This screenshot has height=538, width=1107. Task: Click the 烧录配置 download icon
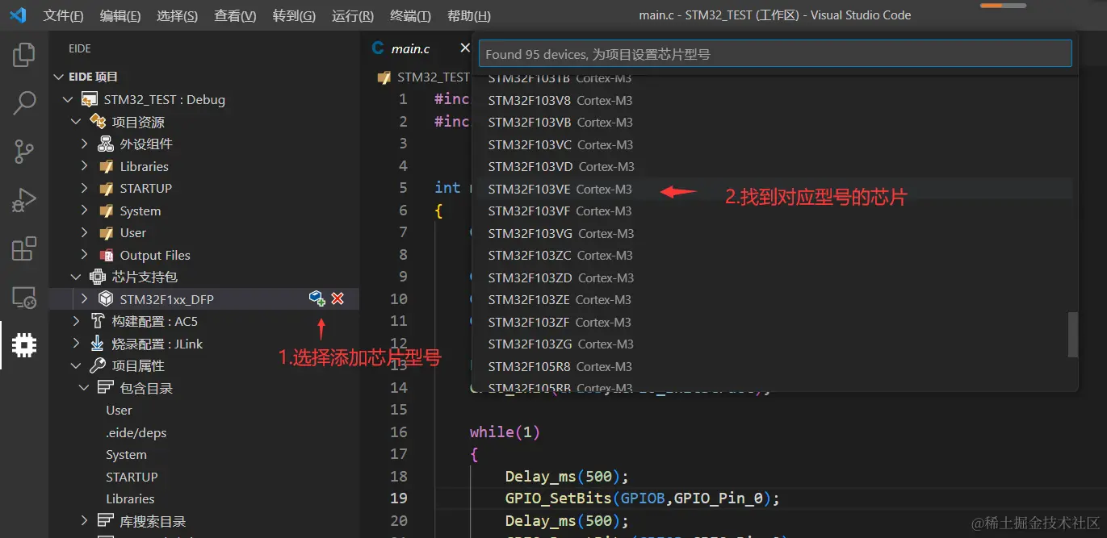(98, 344)
